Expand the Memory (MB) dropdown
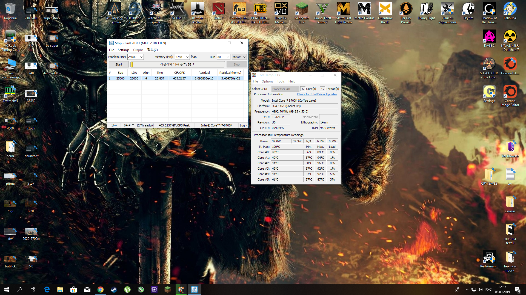The image size is (526, 295). point(187,57)
